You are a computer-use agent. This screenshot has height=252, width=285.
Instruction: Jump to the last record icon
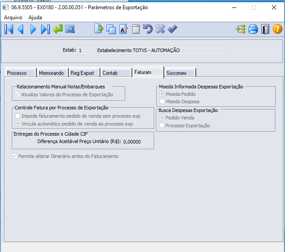point(45,29)
